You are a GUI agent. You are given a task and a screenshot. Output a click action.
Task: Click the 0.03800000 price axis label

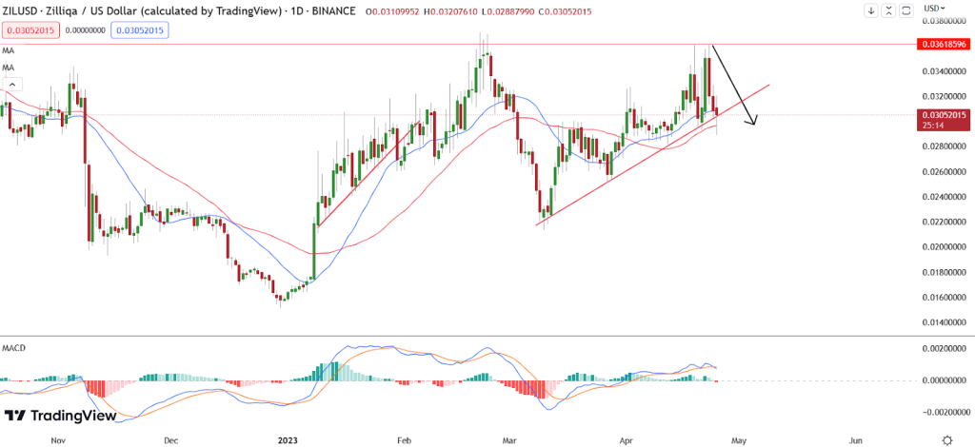pos(945,21)
